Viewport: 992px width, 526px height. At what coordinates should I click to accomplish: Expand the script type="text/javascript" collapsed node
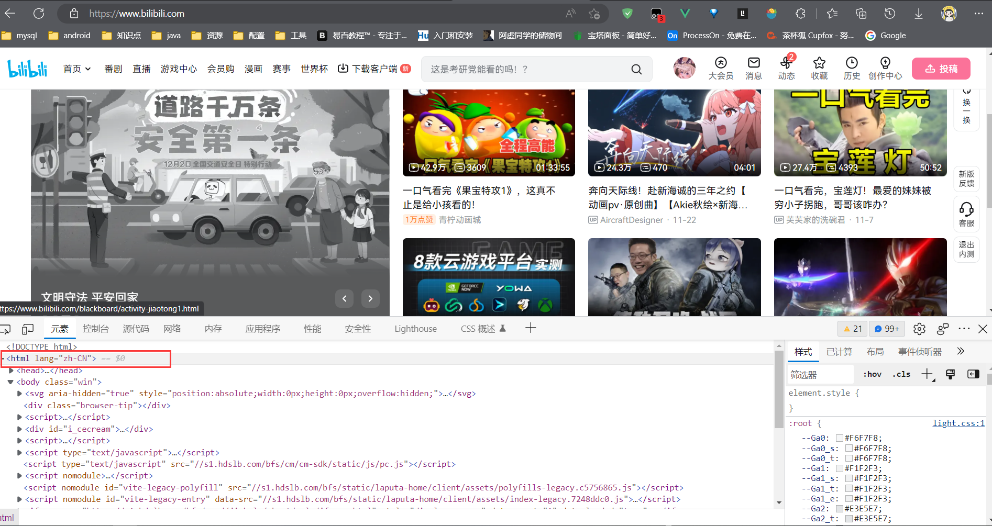point(19,453)
